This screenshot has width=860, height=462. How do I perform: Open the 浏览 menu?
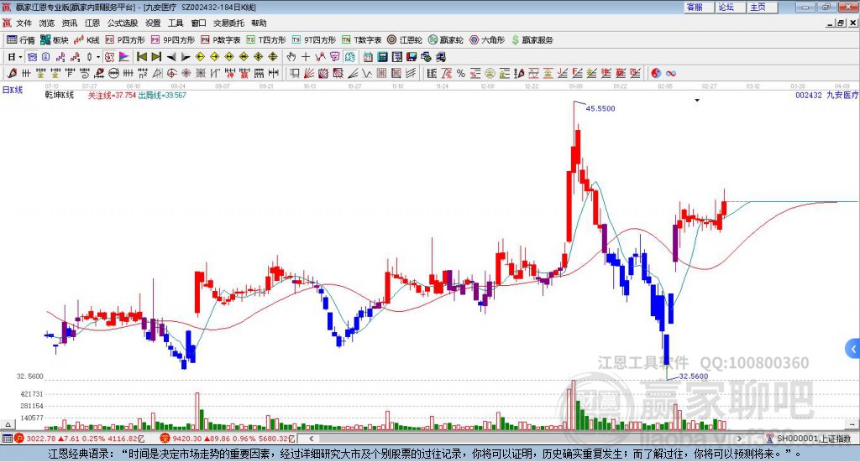pyautogui.click(x=47, y=23)
